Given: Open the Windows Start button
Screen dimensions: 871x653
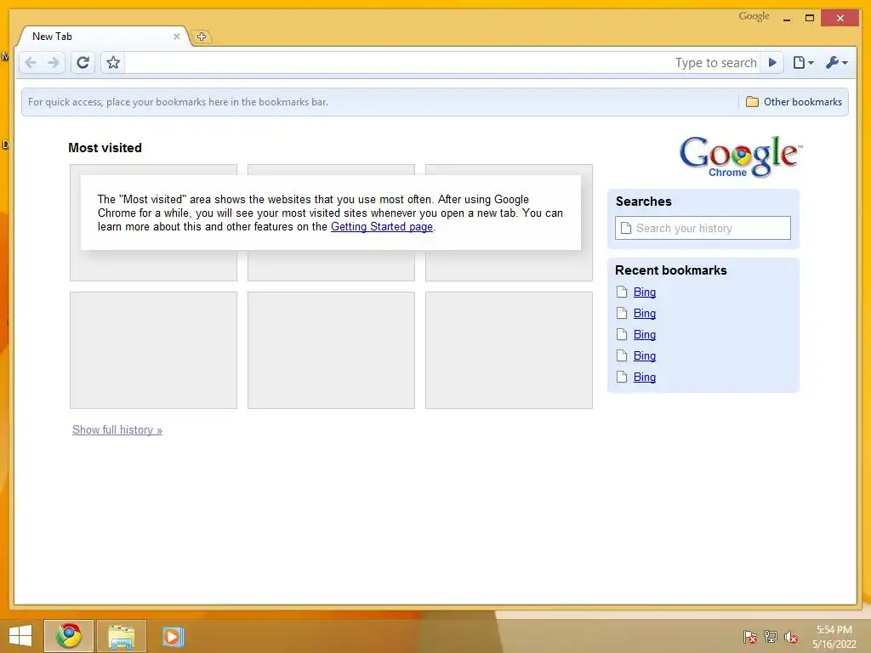Looking at the screenshot, I should [x=20, y=636].
